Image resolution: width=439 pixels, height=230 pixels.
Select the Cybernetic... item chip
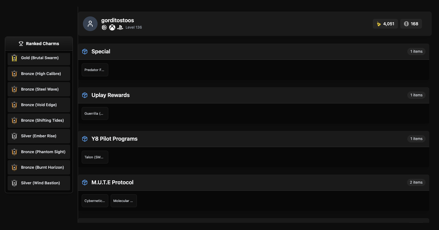click(x=95, y=201)
